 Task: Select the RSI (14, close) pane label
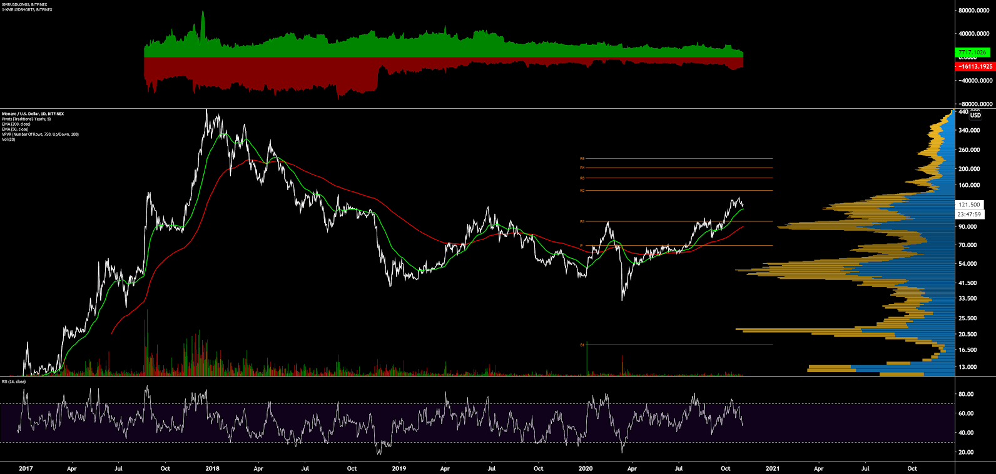[14, 381]
